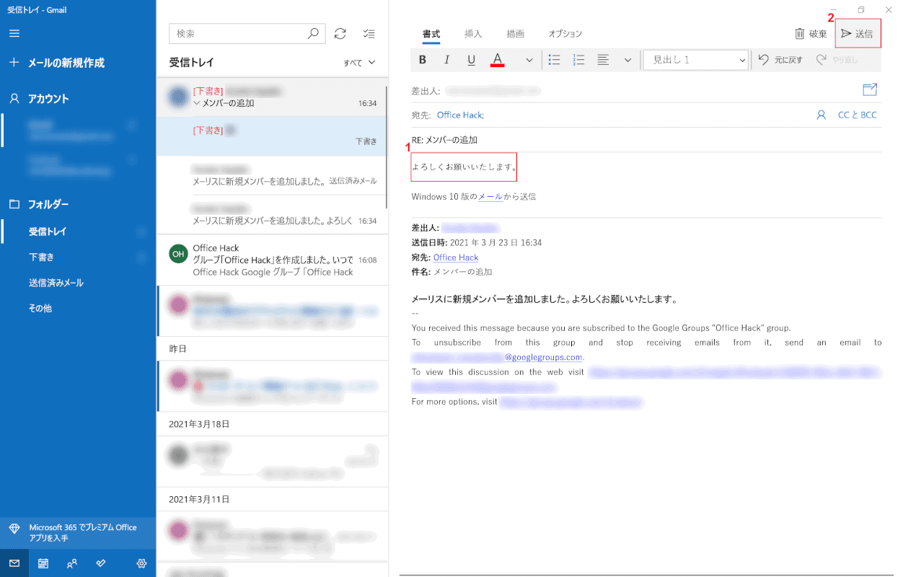
Task: Open Office Hack link in quoted 宛先
Action: tap(456, 257)
